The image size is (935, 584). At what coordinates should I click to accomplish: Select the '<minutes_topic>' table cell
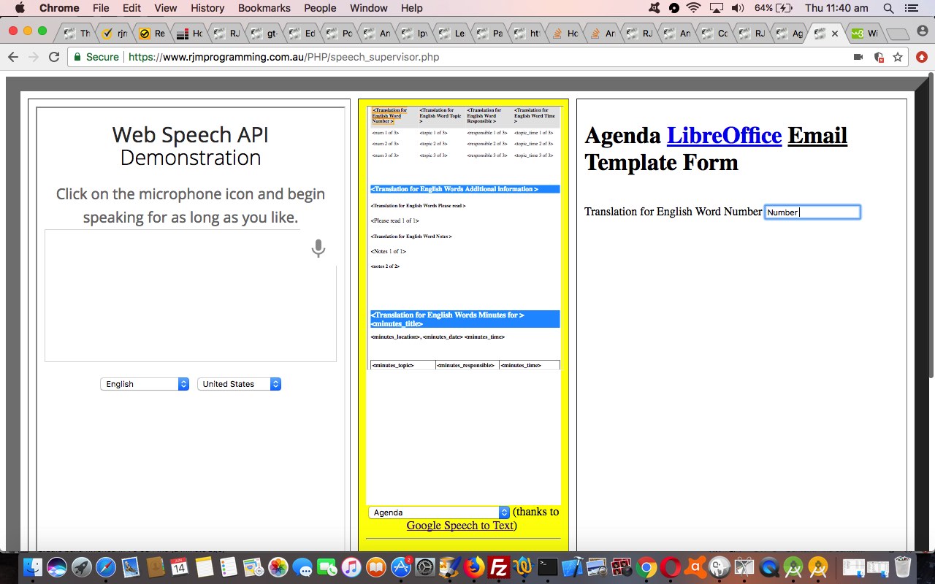point(402,365)
